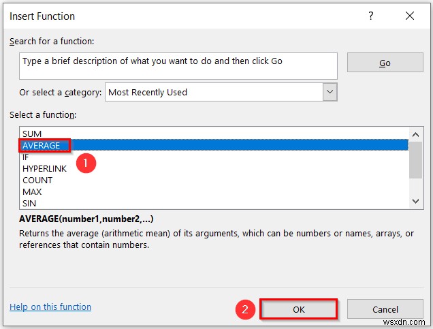Image resolution: width=433 pixels, height=329 pixels.
Task: Choose COUNT from the function list
Action: 37,180
